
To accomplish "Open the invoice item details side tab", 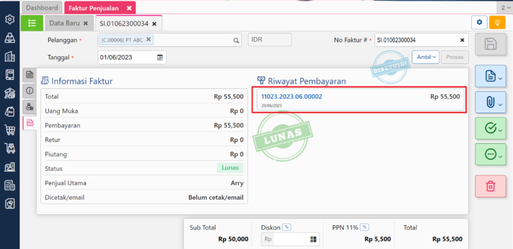I will [x=29, y=75].
